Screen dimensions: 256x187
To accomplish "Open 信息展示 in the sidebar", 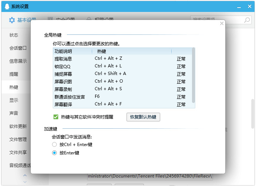I will (x=18, y=61).
